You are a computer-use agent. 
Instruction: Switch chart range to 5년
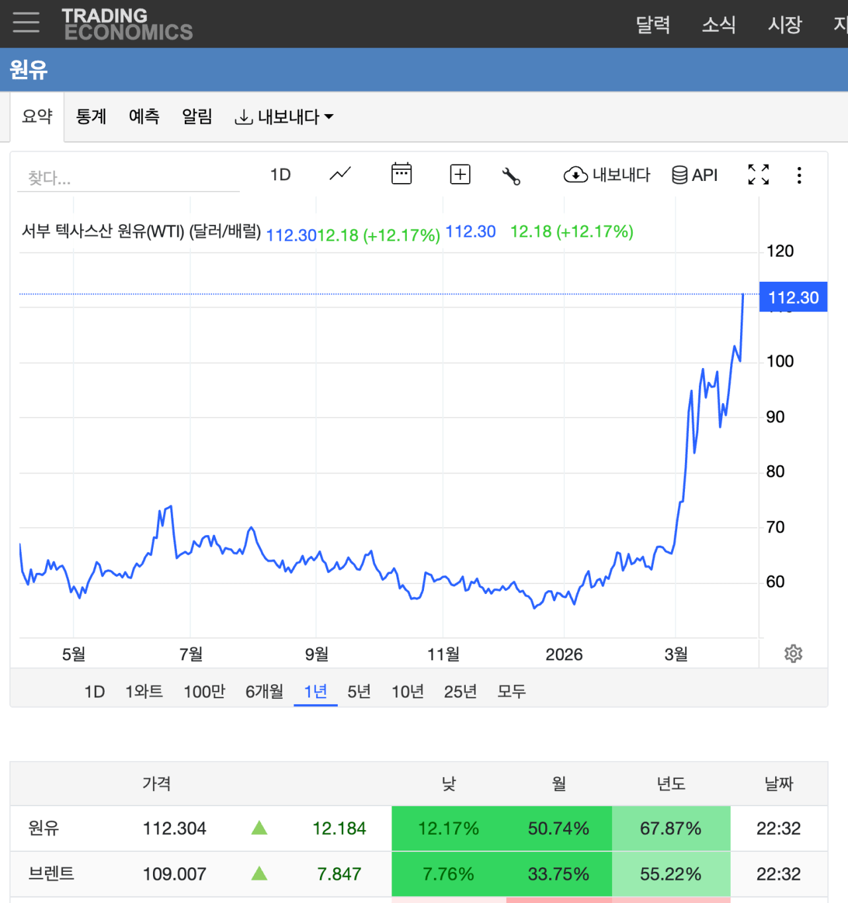(359, 692)
